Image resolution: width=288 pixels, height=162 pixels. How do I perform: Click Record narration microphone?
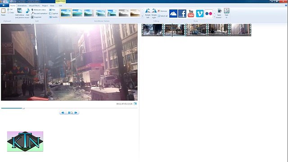(39, 13)
